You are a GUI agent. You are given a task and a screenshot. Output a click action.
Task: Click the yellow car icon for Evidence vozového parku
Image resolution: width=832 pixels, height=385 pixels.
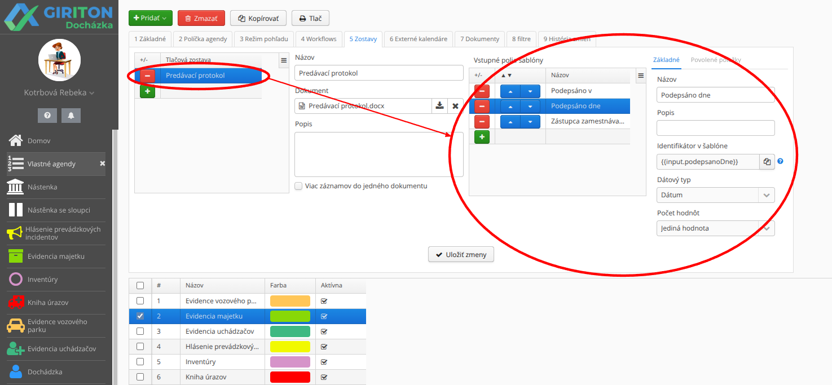(15, 326)
